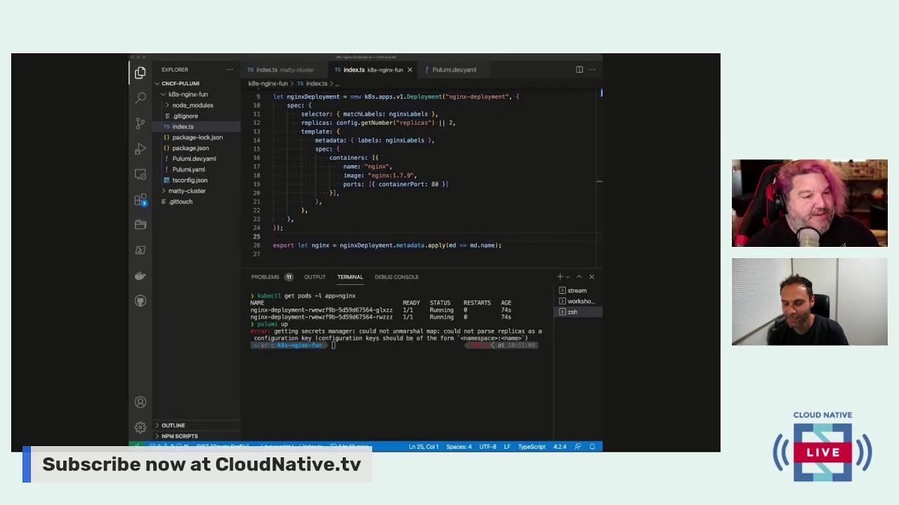The width and height of the screenshot is (899, 505).
Task: Change encoding via UTF-8 status item
Action: click(488, 447)
